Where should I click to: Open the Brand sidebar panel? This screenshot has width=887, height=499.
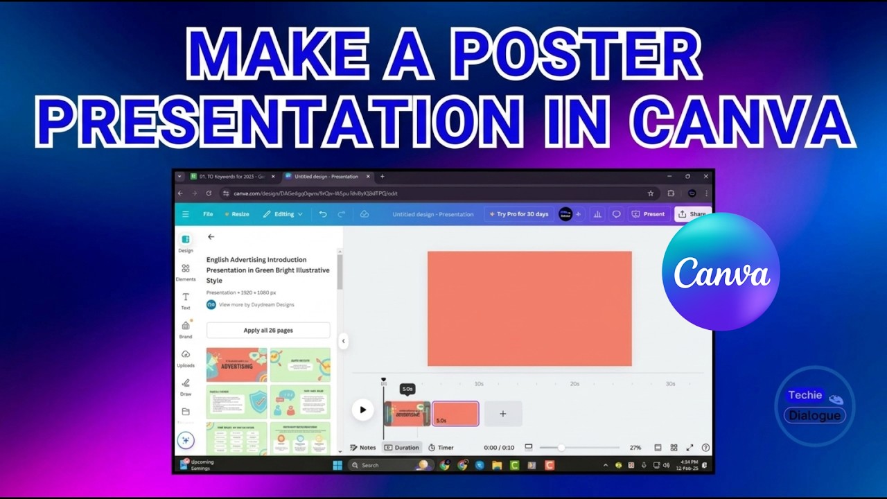(186, 330)
